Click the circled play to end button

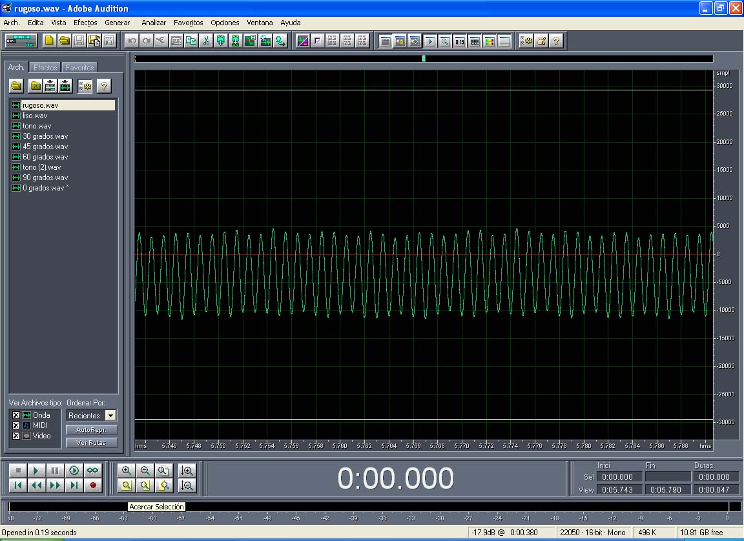tap(74, 471)
